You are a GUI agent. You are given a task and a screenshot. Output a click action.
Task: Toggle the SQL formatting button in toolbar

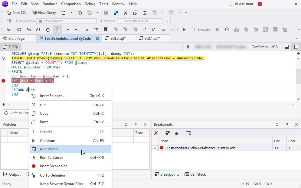click(x=57, y=30)
